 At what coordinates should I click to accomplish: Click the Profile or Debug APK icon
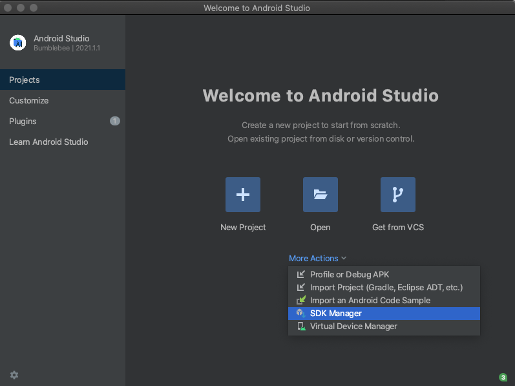[x=301, y=274]
